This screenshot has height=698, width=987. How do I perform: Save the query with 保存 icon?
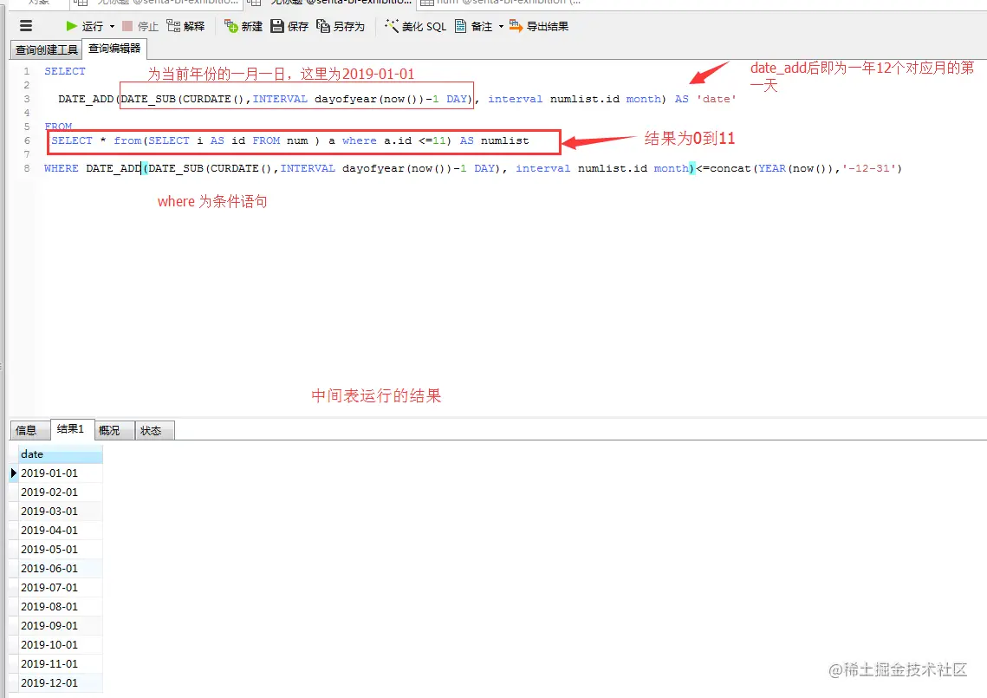coord(289,26)
